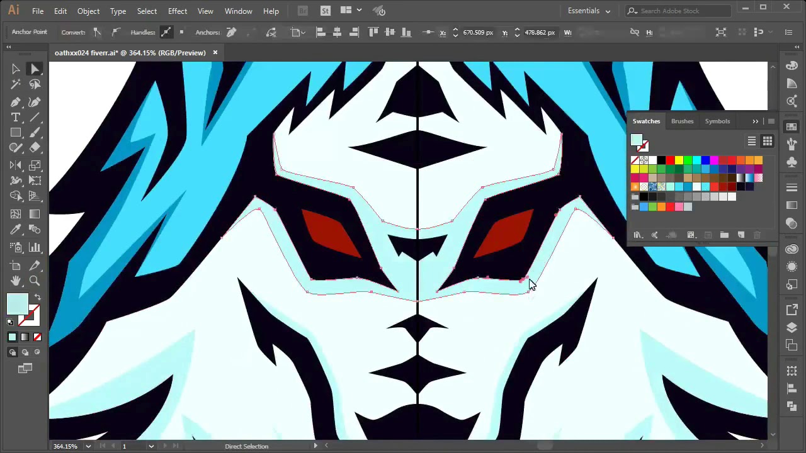
Task: Enable Draw Behind mode
Action: (x=25, y=352)
